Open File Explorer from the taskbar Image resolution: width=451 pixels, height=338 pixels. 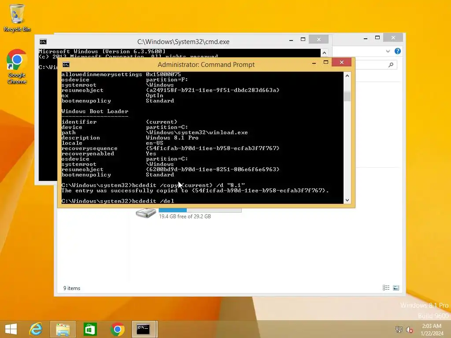[x=63, y=329]
